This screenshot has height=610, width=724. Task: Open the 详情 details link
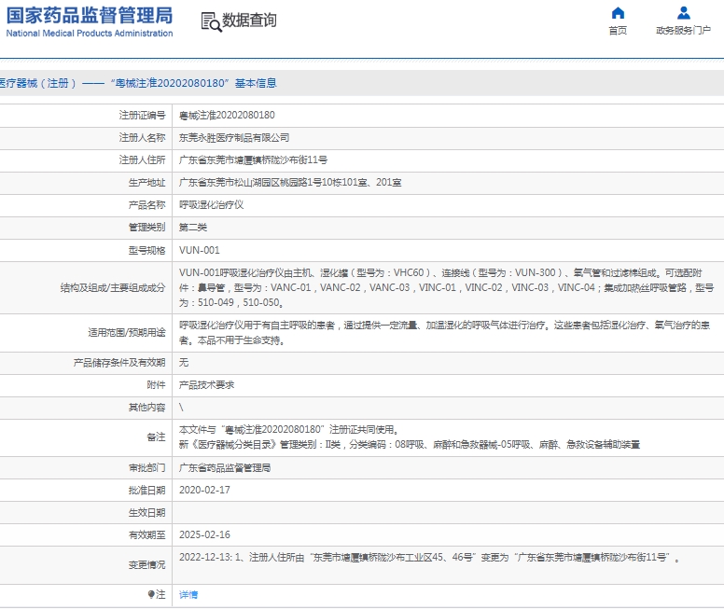point(188,595)
